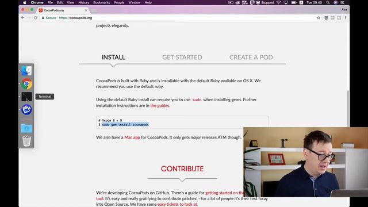Viewport: 368px width, 207px height.
Task: Open the Wi-Fi status menu
Action: (278, 2)
